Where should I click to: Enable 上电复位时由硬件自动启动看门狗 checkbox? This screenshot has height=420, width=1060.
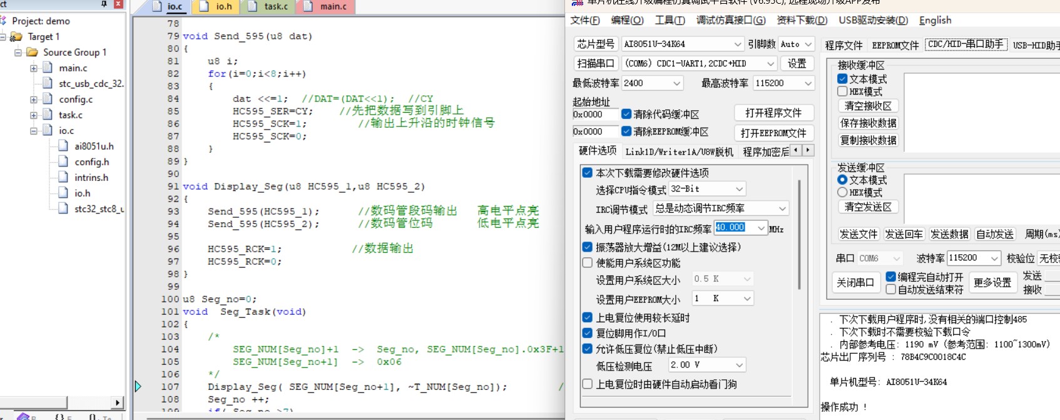click(x=588, y=384)
